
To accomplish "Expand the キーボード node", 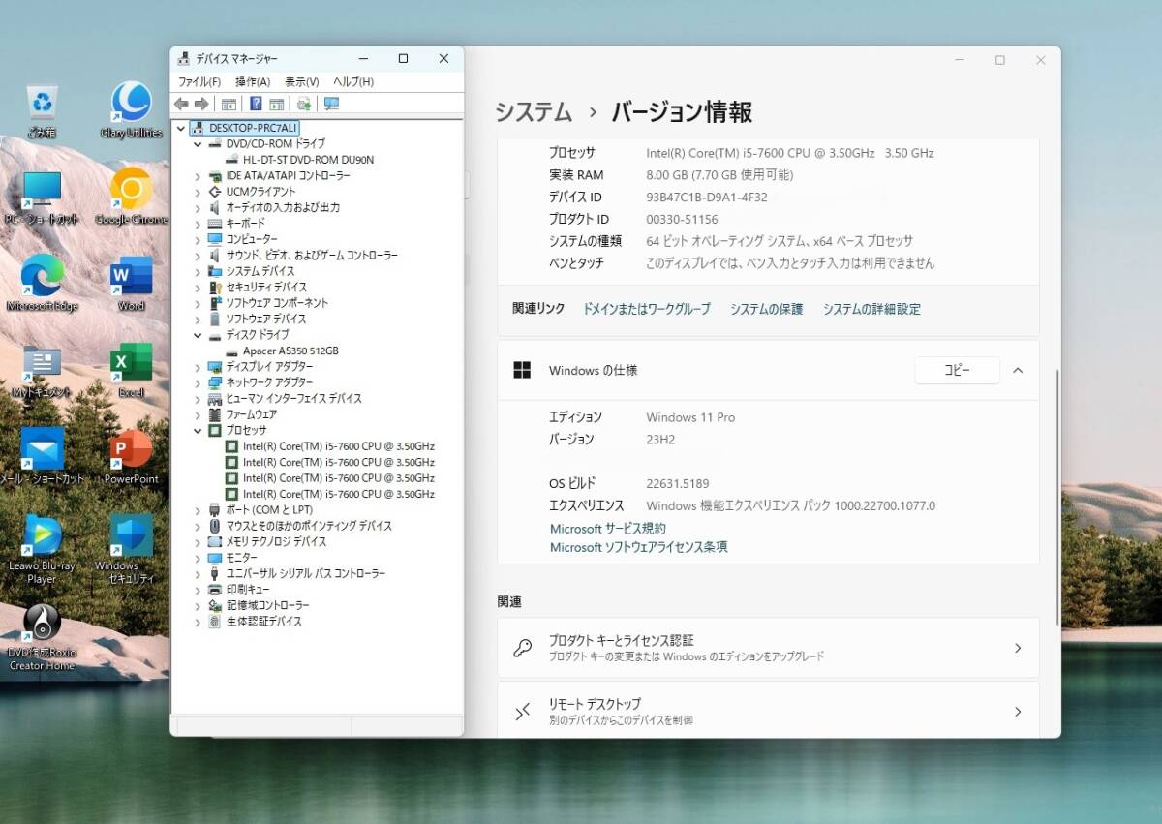I will (198, 224).
